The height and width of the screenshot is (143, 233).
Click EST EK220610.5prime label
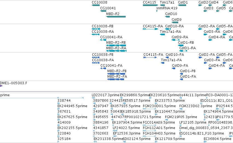pos(164,95)
